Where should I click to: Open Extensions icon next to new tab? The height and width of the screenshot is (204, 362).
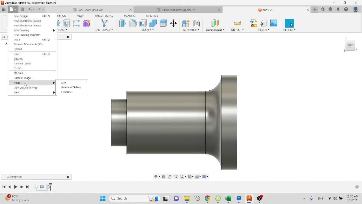(x=323, y=10)
